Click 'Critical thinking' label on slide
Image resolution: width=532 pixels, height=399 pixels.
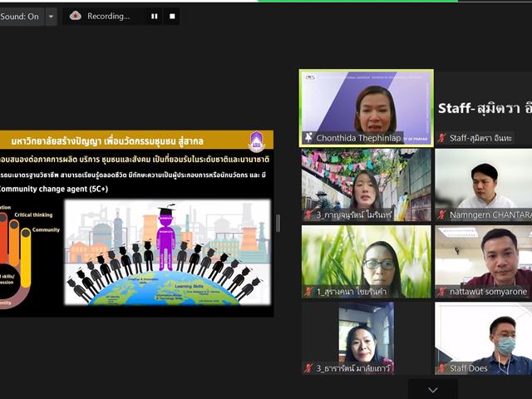(x=33, y=214)
